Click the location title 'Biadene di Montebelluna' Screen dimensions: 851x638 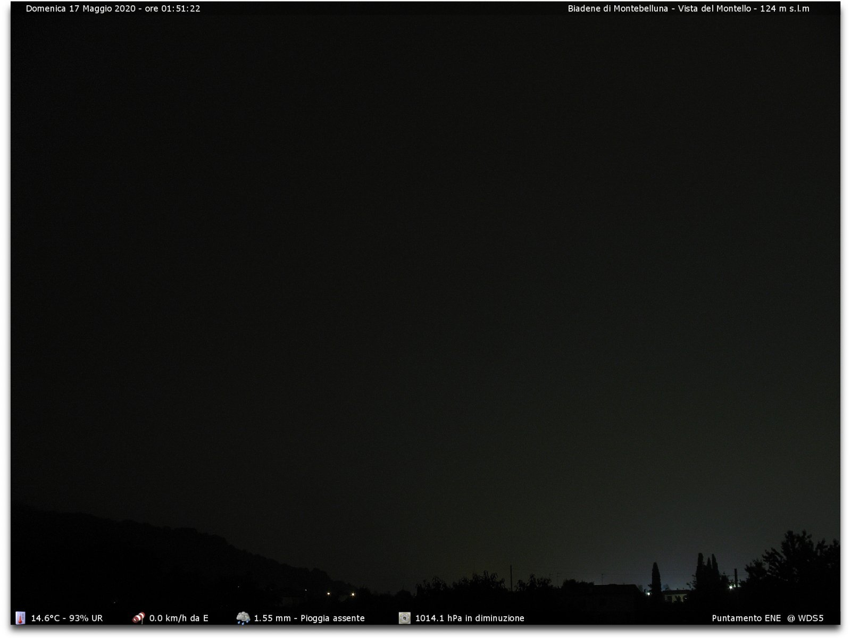[x=618, y=9]
